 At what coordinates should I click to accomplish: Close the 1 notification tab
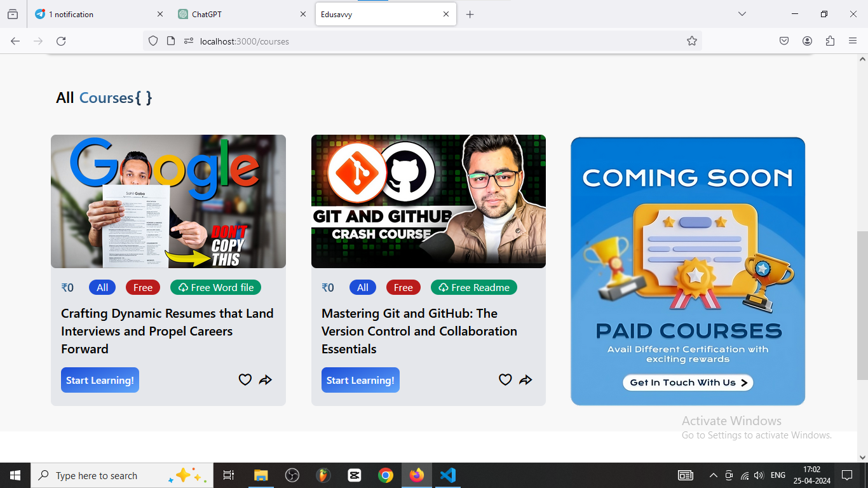point(159,14)
